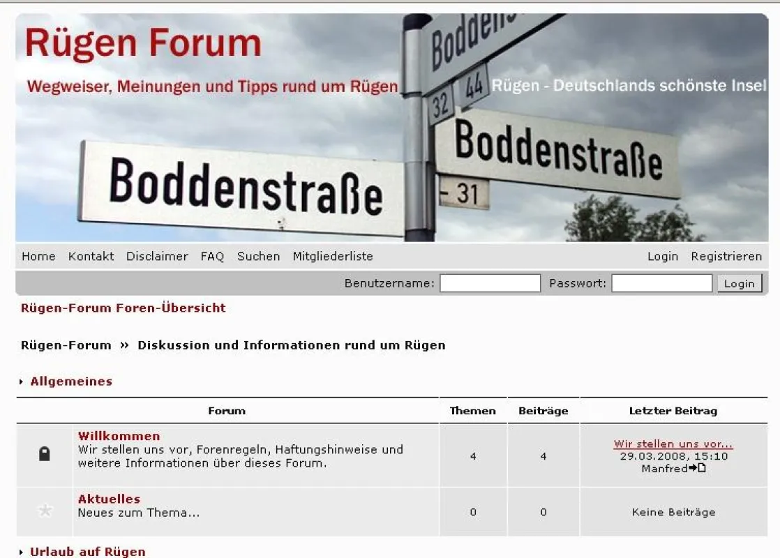
Task: Click the lock icon beside Willkommen forum
Action: click(x=44, y=453)
